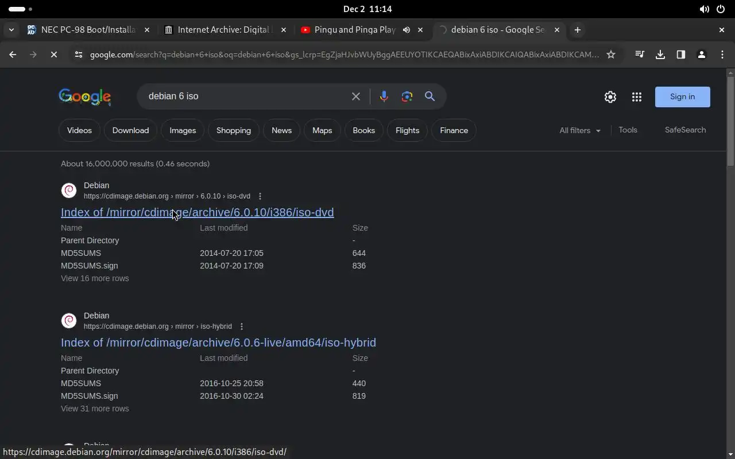This screenshot has height=459, width=735.
Task: Close the NEC PC-98 tab
Action: point(147,30)
